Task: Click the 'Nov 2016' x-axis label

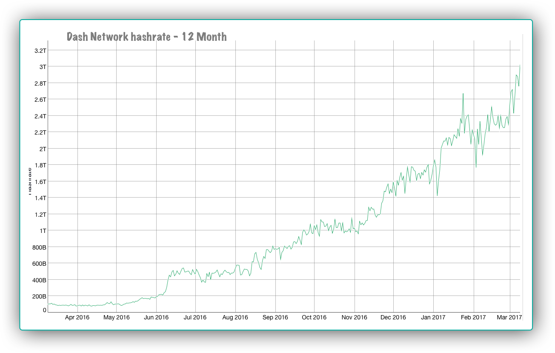Action: coord(354,318)
